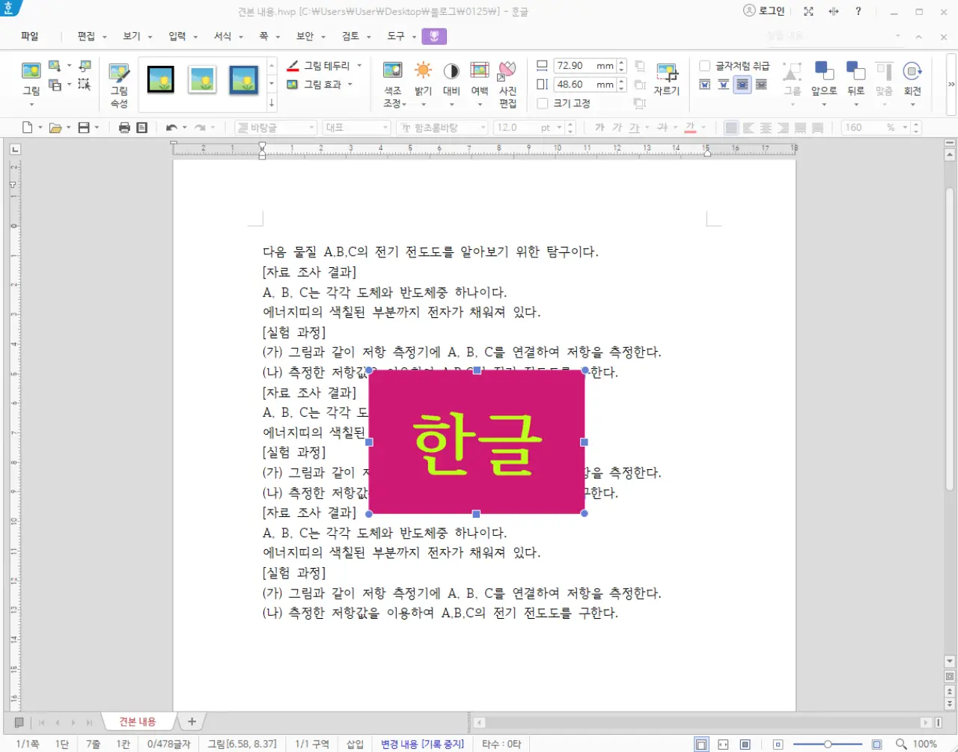Enable the 크기 고정 (lock size) checkbox
958x752 pixels.
543,103
